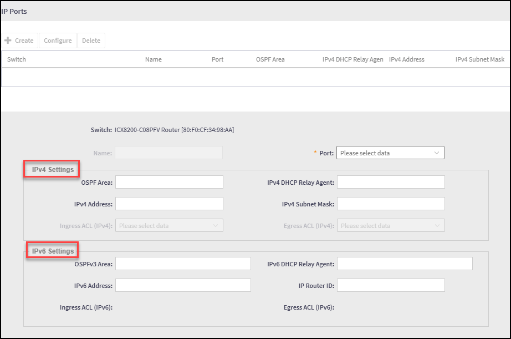Click the Configure button
Viewport: 511px width, 339px height.
coord(58,41)
